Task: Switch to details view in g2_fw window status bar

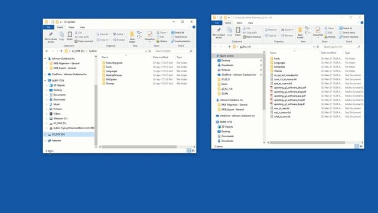Action: point(357,146)
